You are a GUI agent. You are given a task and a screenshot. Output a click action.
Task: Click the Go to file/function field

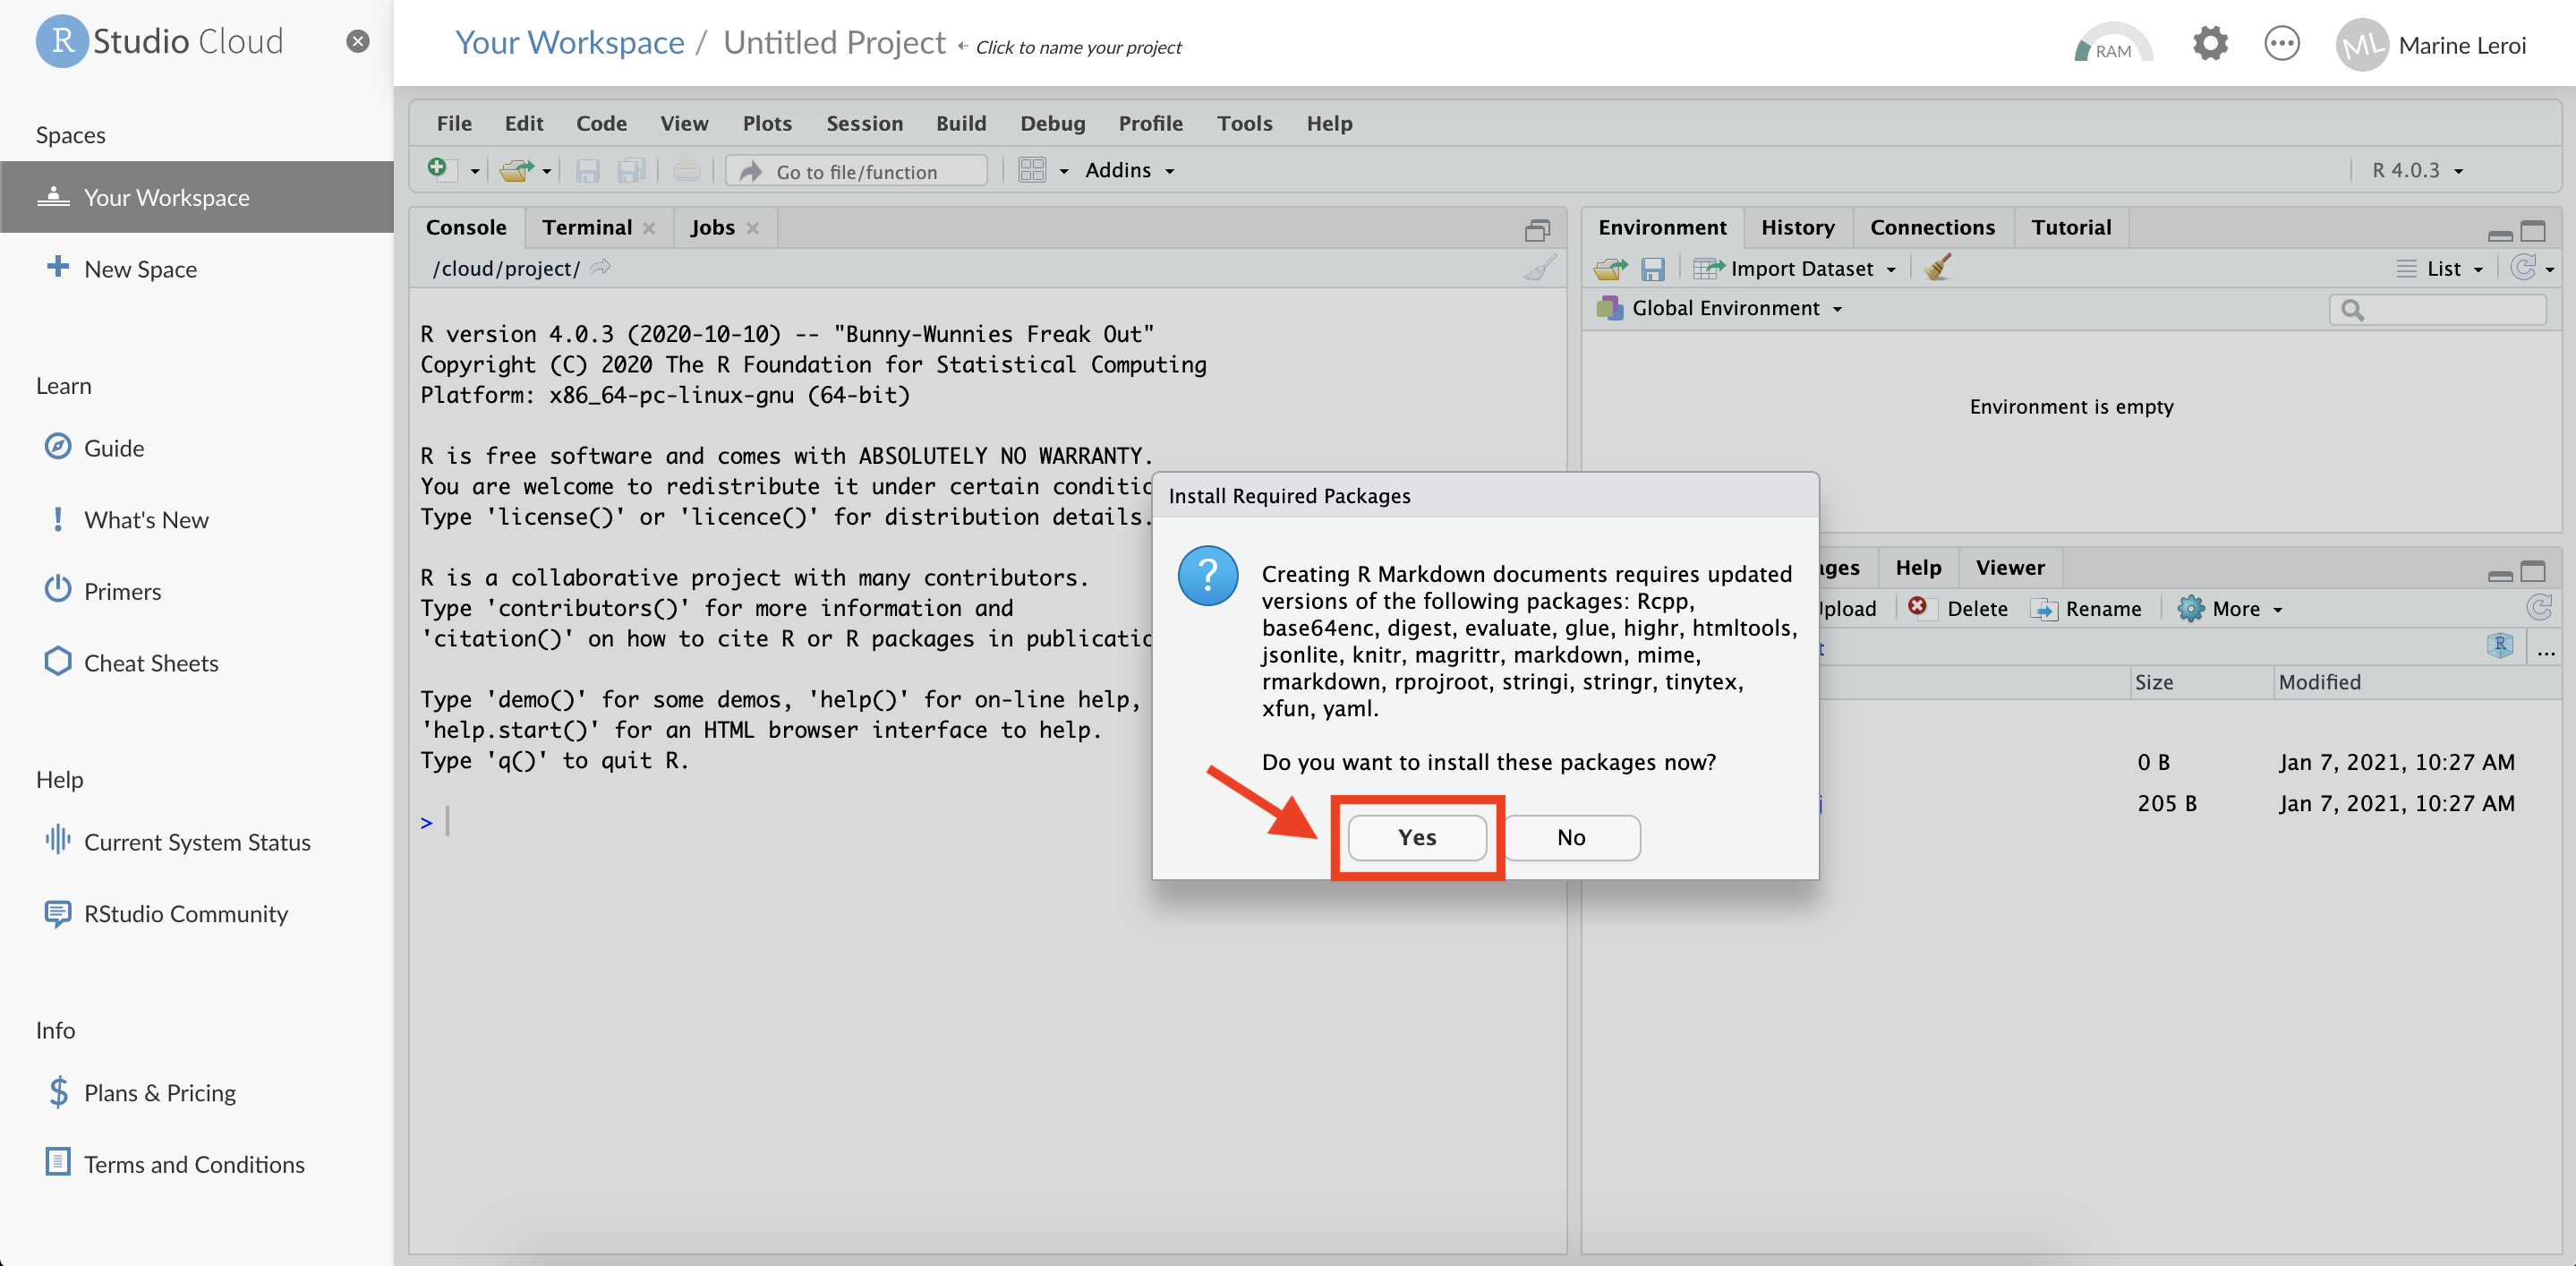(858, 171)
